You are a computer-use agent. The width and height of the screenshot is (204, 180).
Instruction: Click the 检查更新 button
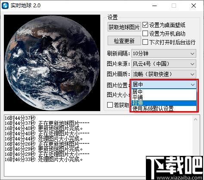coord(124,41)
